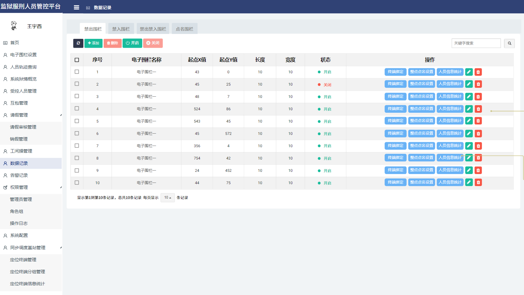The image size is (524, 295).
Task: Click the 关键字搜索 search input field
Action: tap(476, 43)
